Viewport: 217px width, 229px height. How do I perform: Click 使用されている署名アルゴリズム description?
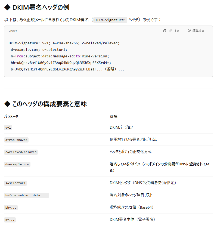133,140
